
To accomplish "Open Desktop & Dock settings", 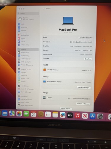I will 25,69.
